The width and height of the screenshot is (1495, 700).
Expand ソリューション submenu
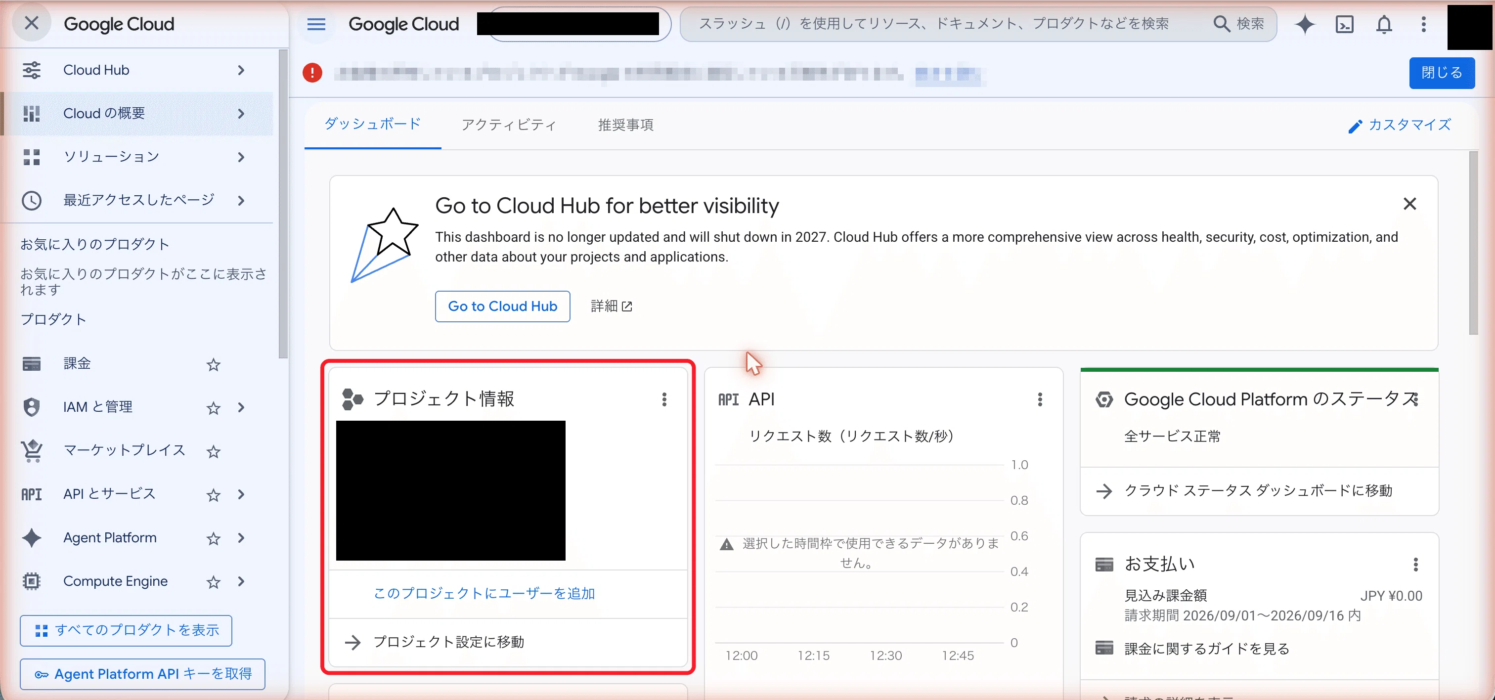[241, 157]
